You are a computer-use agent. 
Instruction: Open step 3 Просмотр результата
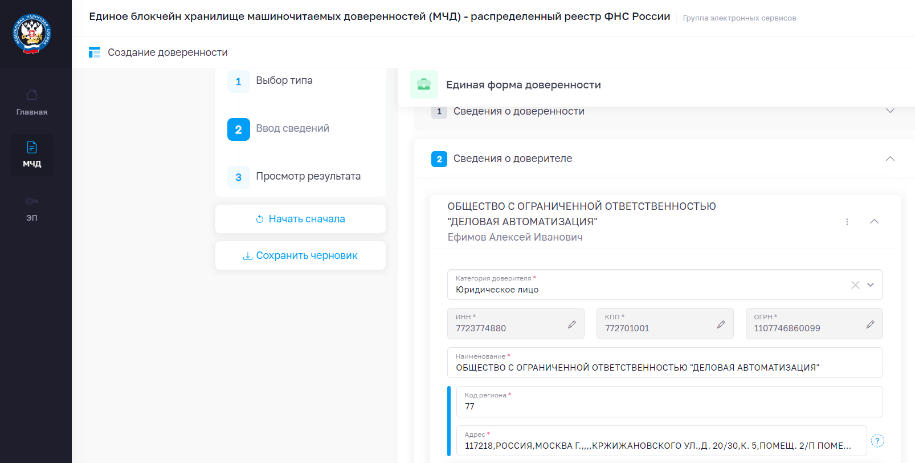coord(294,177)
